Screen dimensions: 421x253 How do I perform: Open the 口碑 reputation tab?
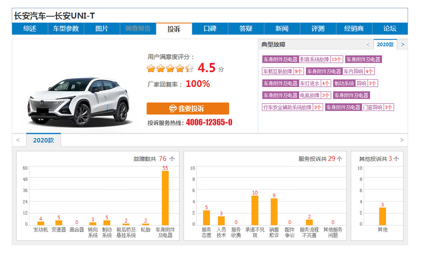pos(210,28)
